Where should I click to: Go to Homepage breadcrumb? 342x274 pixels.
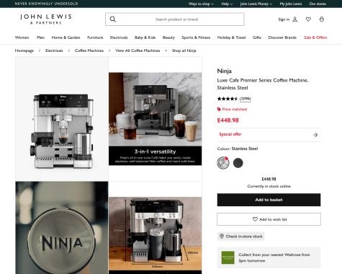click(x=24, y=50)
